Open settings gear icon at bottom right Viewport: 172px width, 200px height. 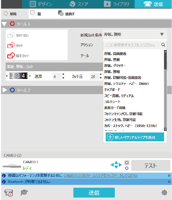coord(164,193)
